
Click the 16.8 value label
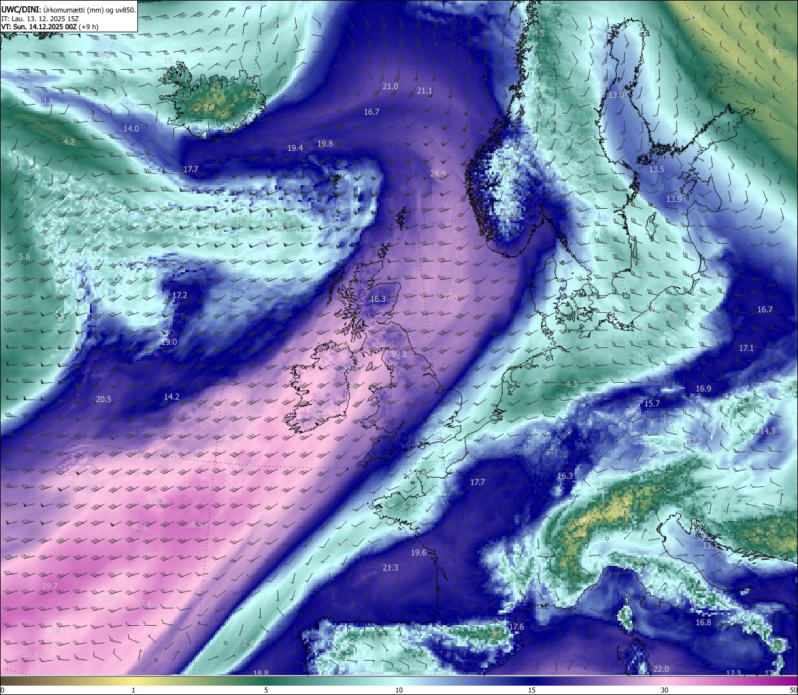click(703, 622)
